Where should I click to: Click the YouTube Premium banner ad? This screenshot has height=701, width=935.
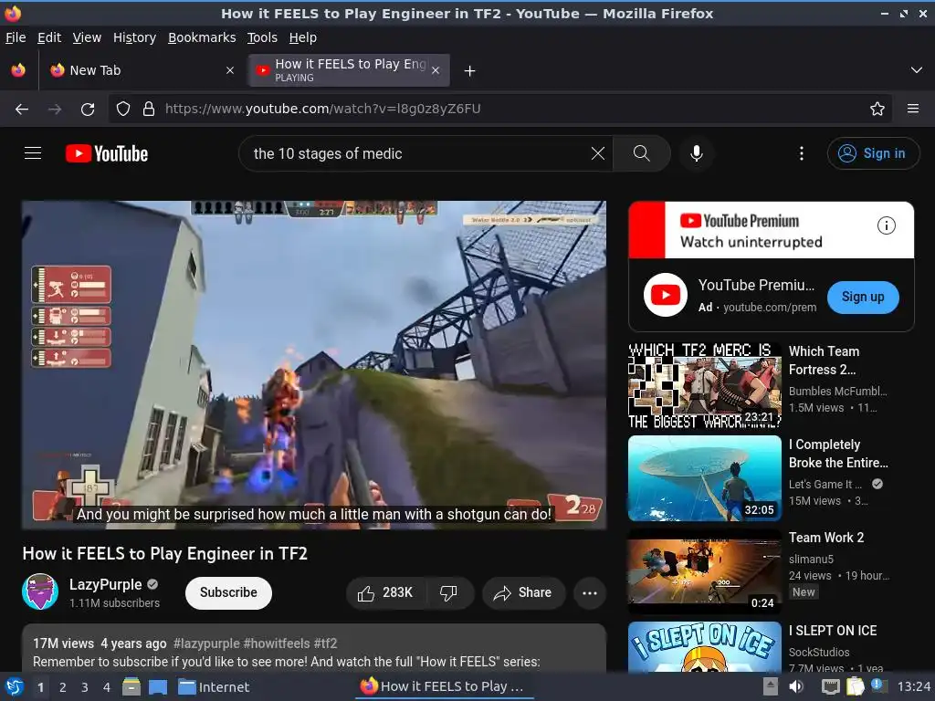tap(771, 229)
